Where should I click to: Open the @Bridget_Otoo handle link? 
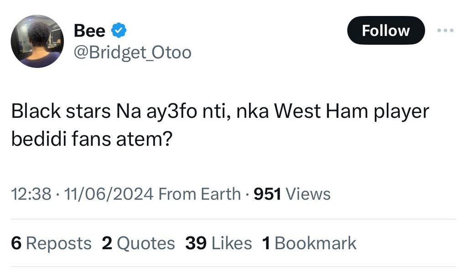(x=132, y=53)
